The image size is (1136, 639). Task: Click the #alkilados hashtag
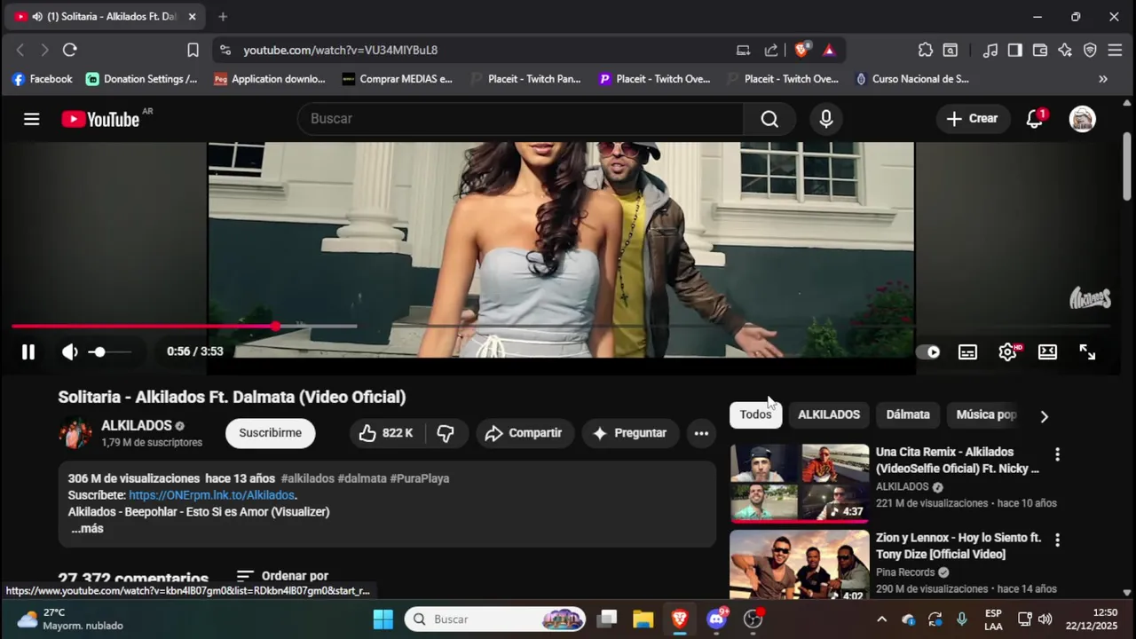(x=307, y=478)
